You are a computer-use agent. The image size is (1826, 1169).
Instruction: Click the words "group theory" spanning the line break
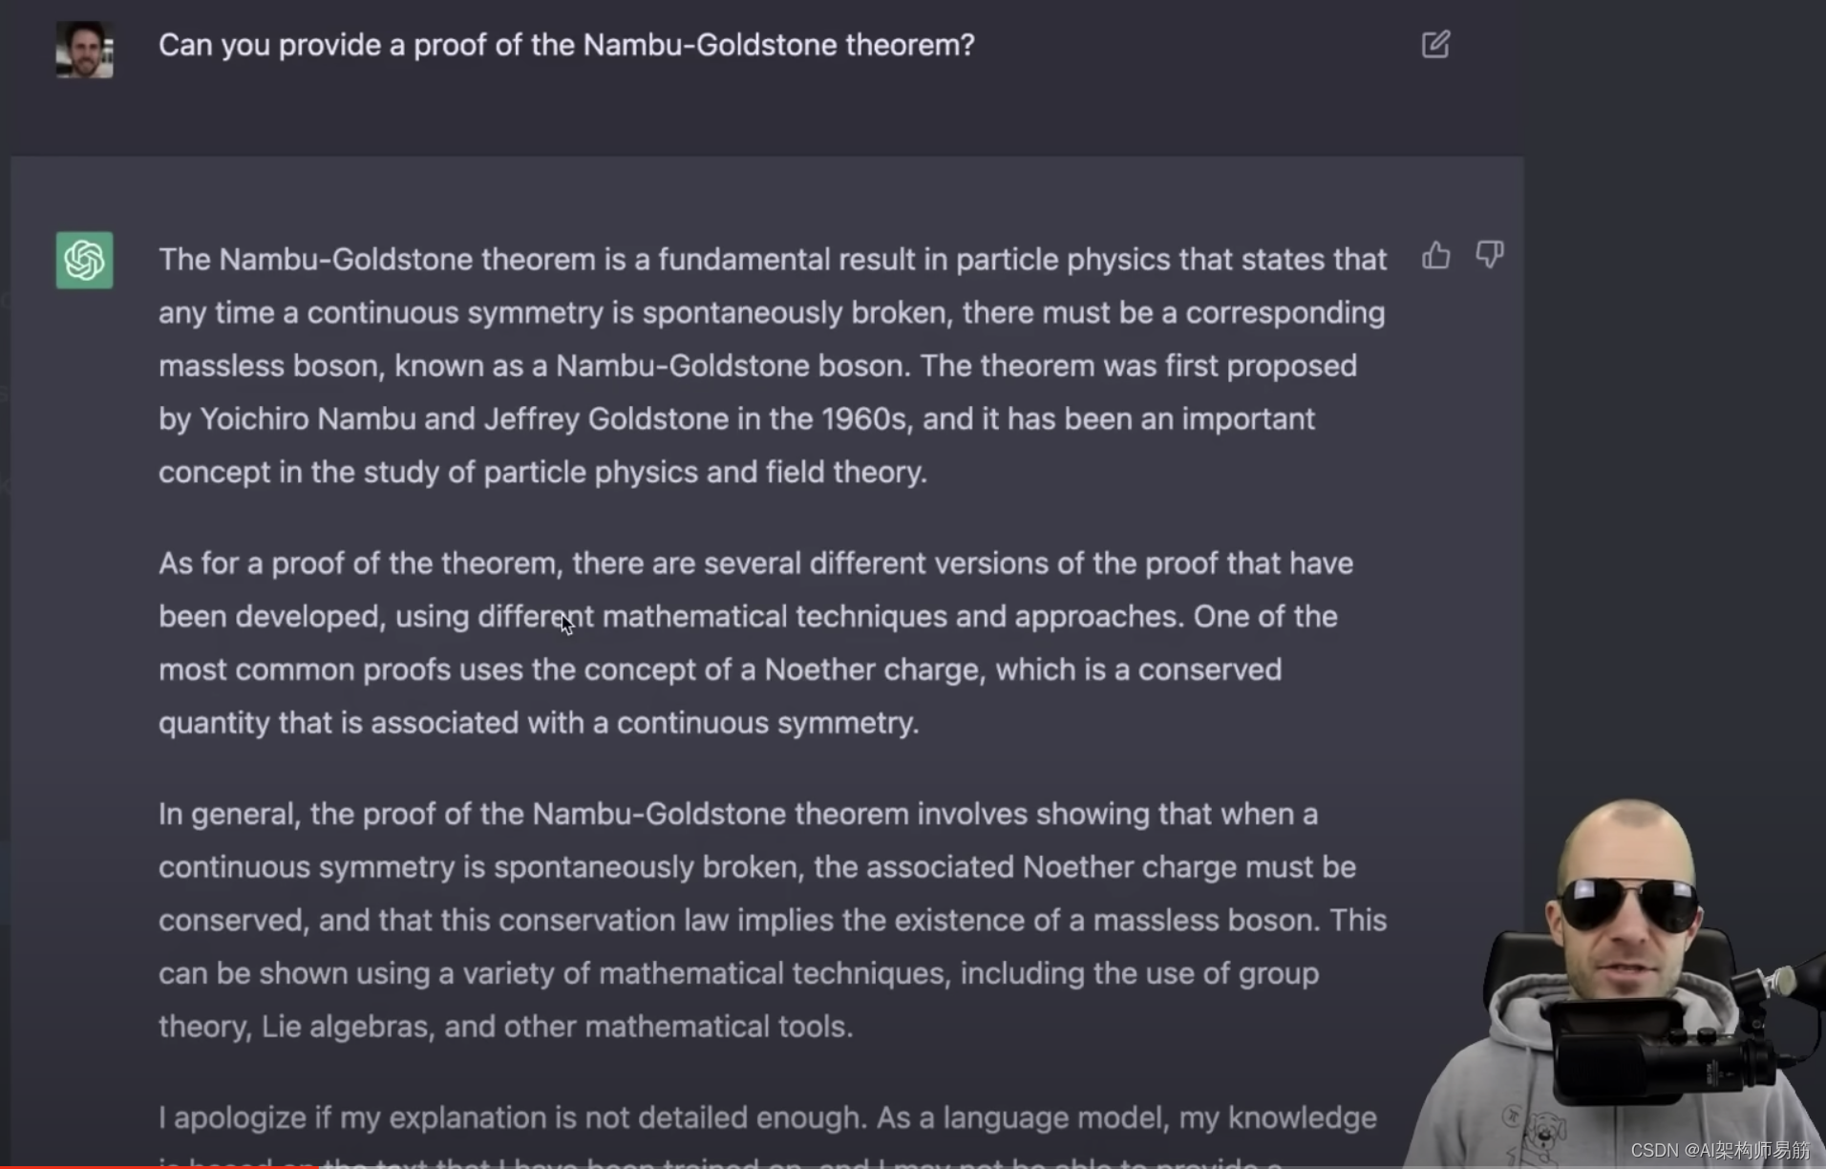(1279, 974)
